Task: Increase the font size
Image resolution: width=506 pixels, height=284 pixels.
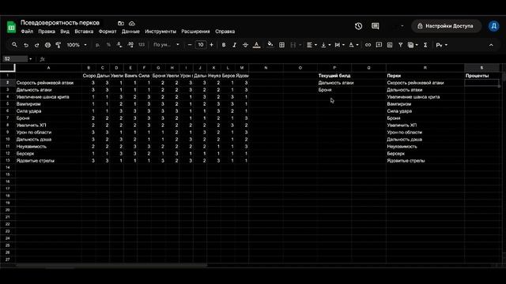Action: (x=211, y=45)
